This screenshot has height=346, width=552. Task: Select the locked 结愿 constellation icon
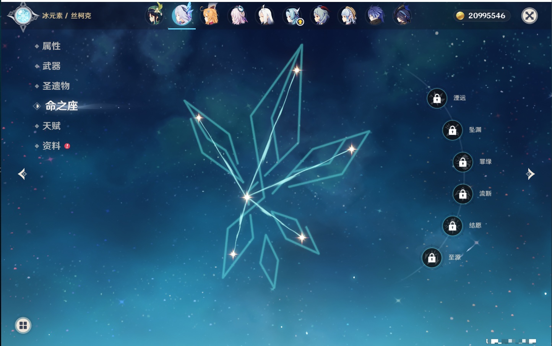click(x=452, y=226)
